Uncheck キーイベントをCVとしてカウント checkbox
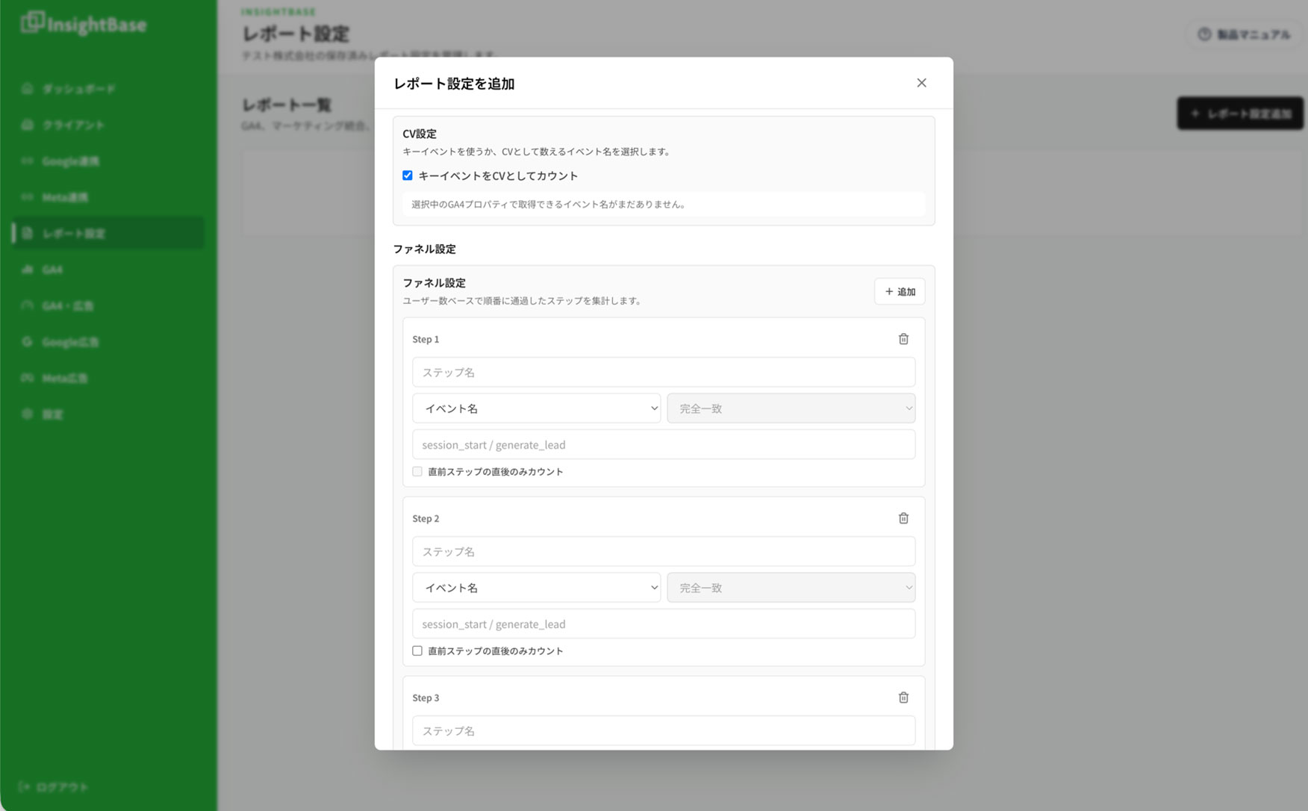The width and height of the screenshot is (1308, 811). (x=408, y=175)
